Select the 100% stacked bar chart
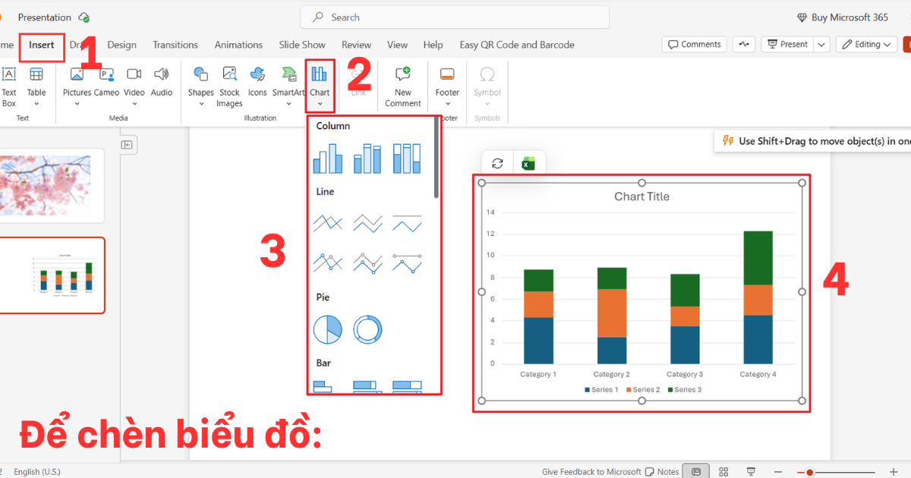This screenshot has height=478, width=911. point(407,386)
